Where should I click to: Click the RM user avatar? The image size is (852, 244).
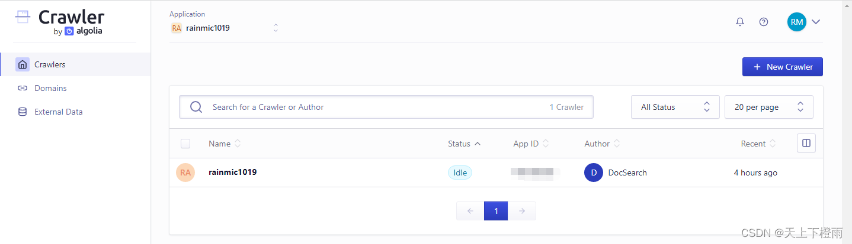coord(797,22)
